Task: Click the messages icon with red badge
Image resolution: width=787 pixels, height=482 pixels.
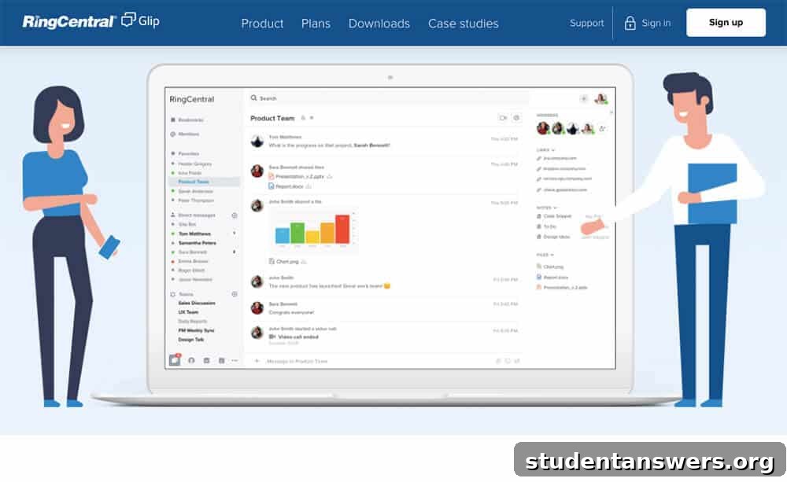Action: click(175, 359)
